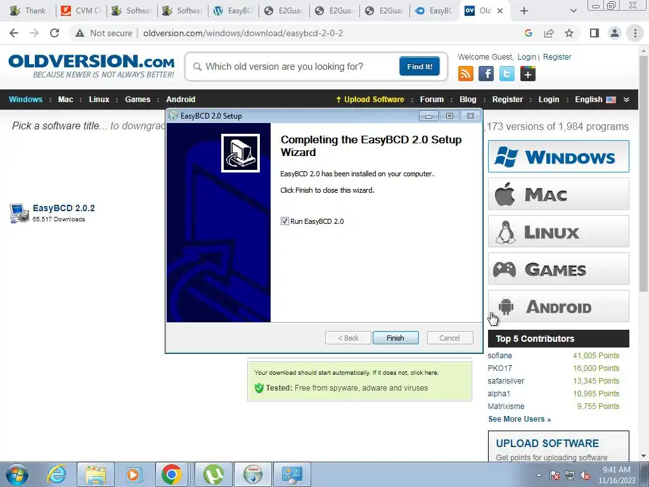
Task: Open the RSS feed icon
Action: [x=466, y=74]
